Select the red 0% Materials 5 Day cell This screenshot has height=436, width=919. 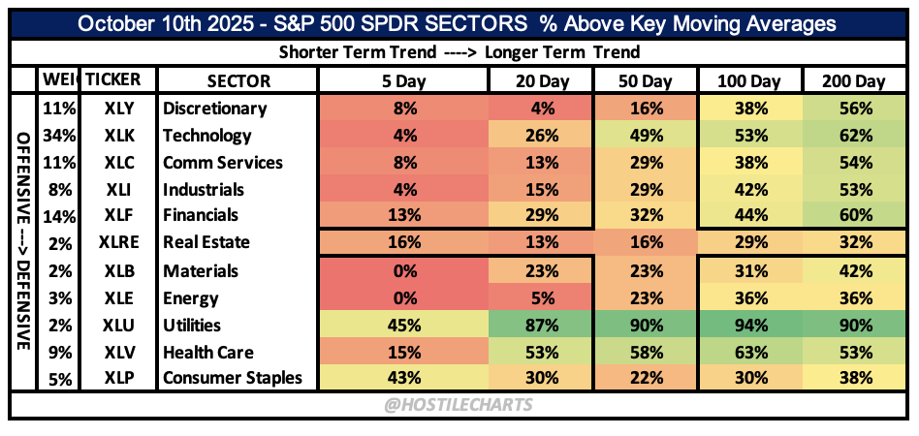[x=405, y=271]
